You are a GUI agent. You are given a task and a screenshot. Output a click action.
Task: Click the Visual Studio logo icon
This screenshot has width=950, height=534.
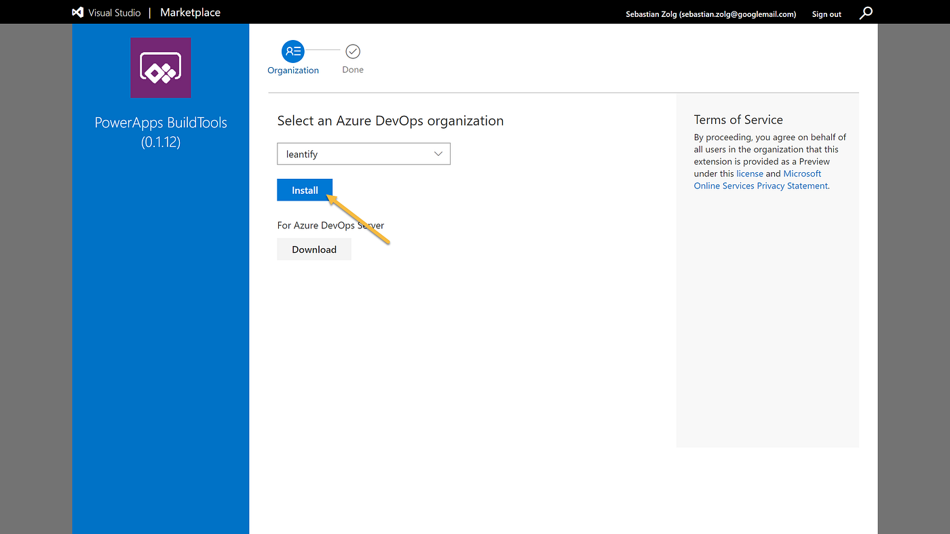(78, 12)
